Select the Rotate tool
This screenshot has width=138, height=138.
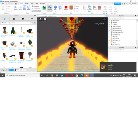tap(29, 8)
